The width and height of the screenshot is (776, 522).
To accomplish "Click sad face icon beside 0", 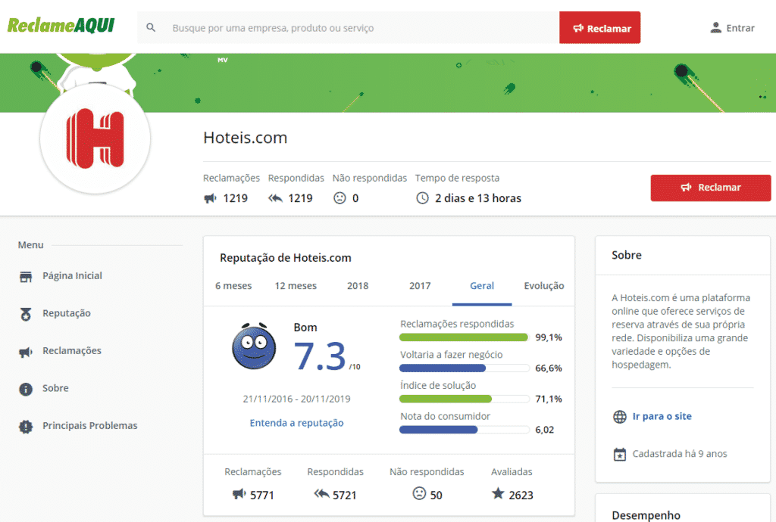I will point(339,198).
